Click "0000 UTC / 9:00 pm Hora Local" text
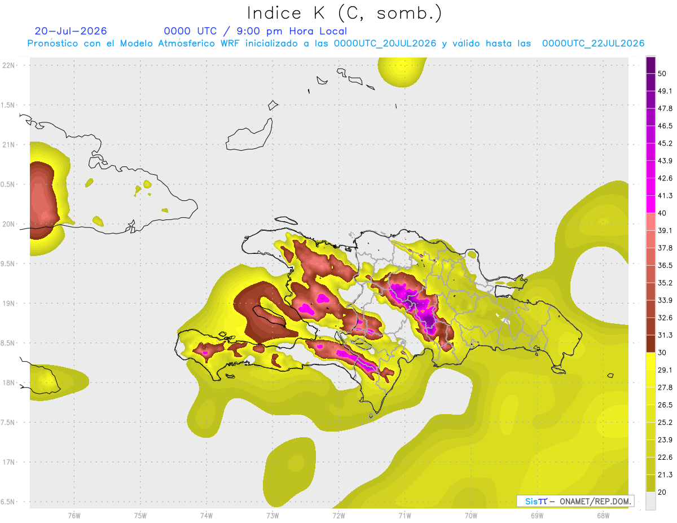Screen dimensions: 677x523 pyautogui.click(x=255, y=31)
